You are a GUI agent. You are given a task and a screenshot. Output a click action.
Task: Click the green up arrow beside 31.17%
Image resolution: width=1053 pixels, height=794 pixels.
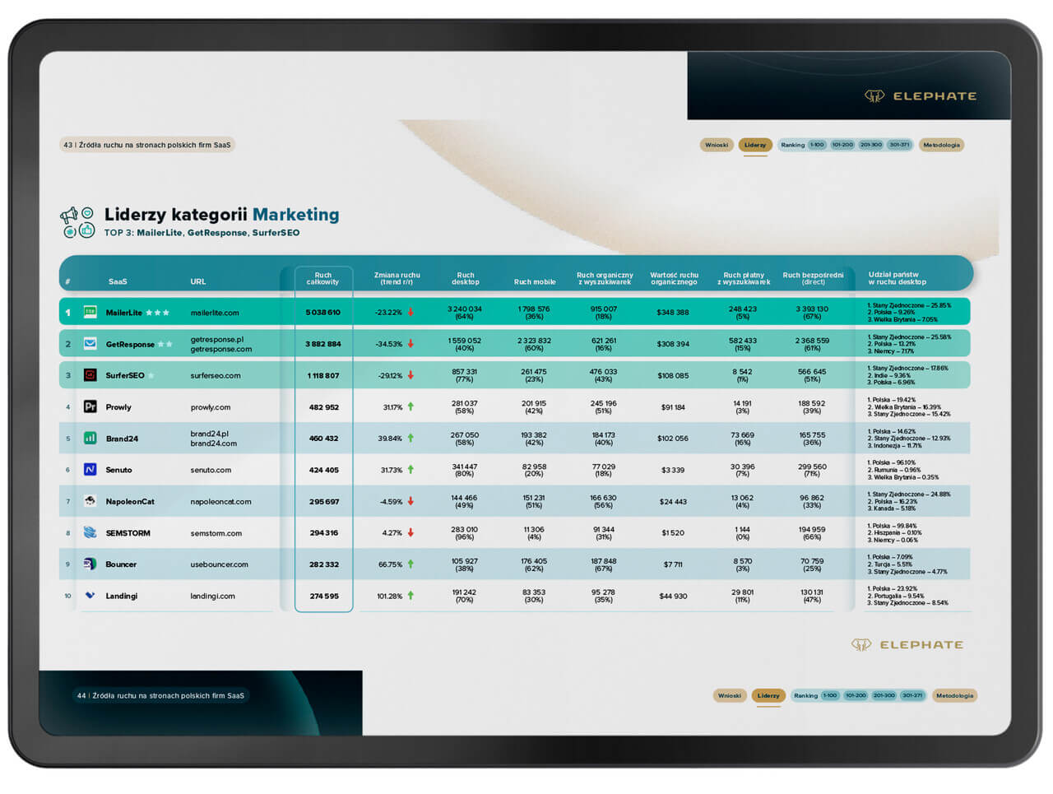pos(411,406)
